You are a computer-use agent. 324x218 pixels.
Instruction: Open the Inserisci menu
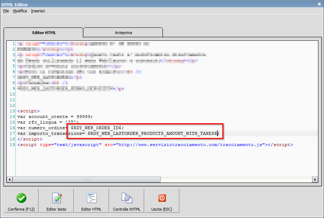pos(37,11)
